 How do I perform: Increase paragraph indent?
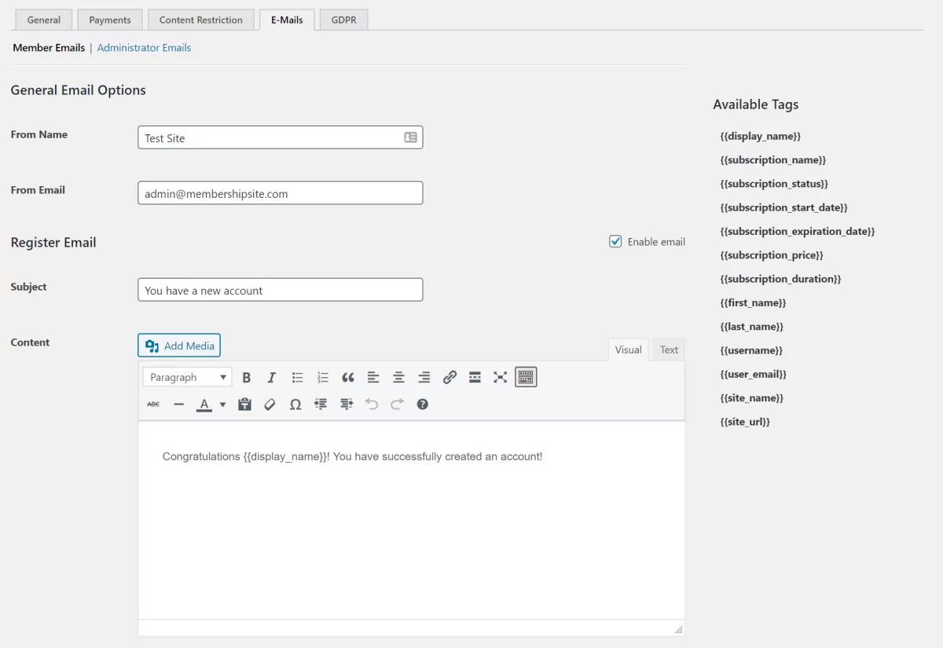point(347,405)
